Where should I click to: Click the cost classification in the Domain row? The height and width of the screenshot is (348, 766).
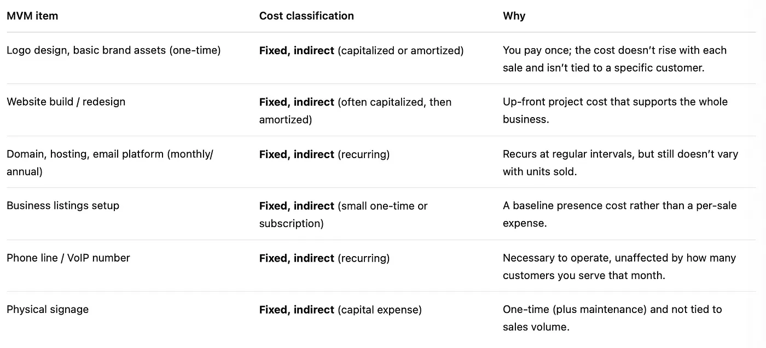[324, 154]
